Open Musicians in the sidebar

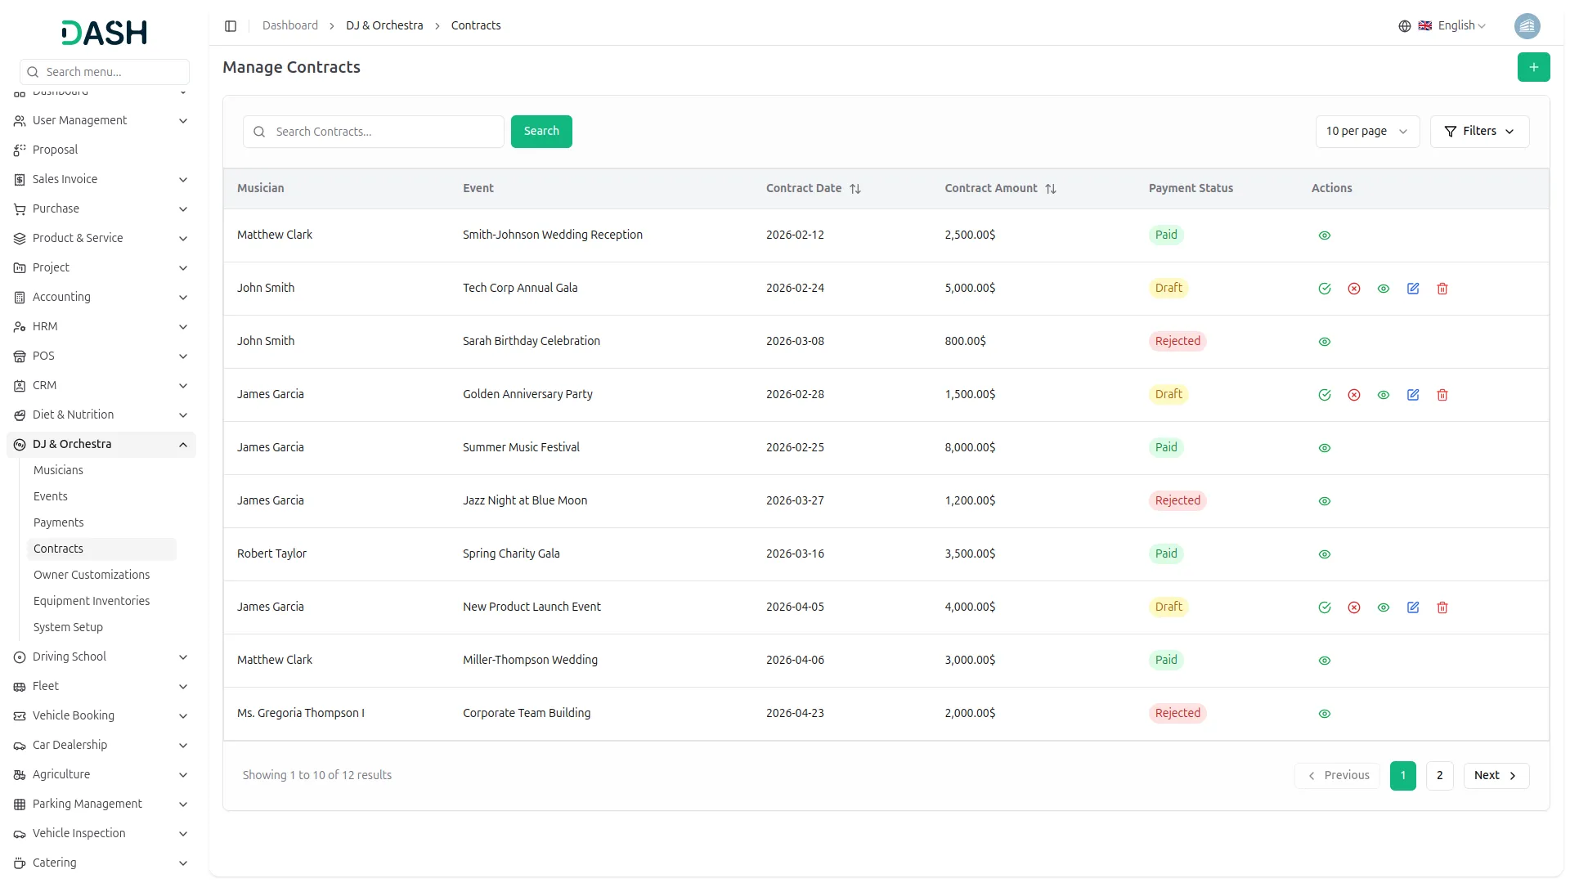tap(58, 470)
